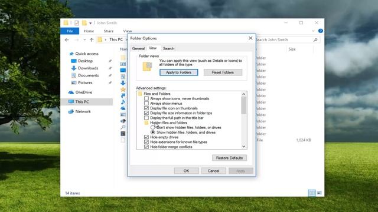Screen dimensions: 378x212
Task: Click the advanced settings scrollbar thumb
Action: coord(244,105)
